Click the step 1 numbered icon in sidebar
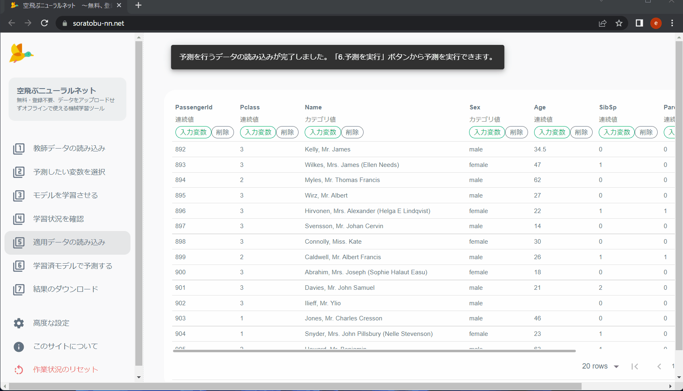The image size is (683, 391). pyautogui.click(x=19, y=149)
